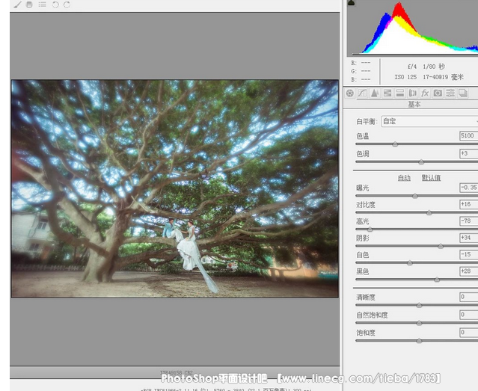The image size is (478, 391).
Task: Click the B: --- color readout
Action: point(361,79)
